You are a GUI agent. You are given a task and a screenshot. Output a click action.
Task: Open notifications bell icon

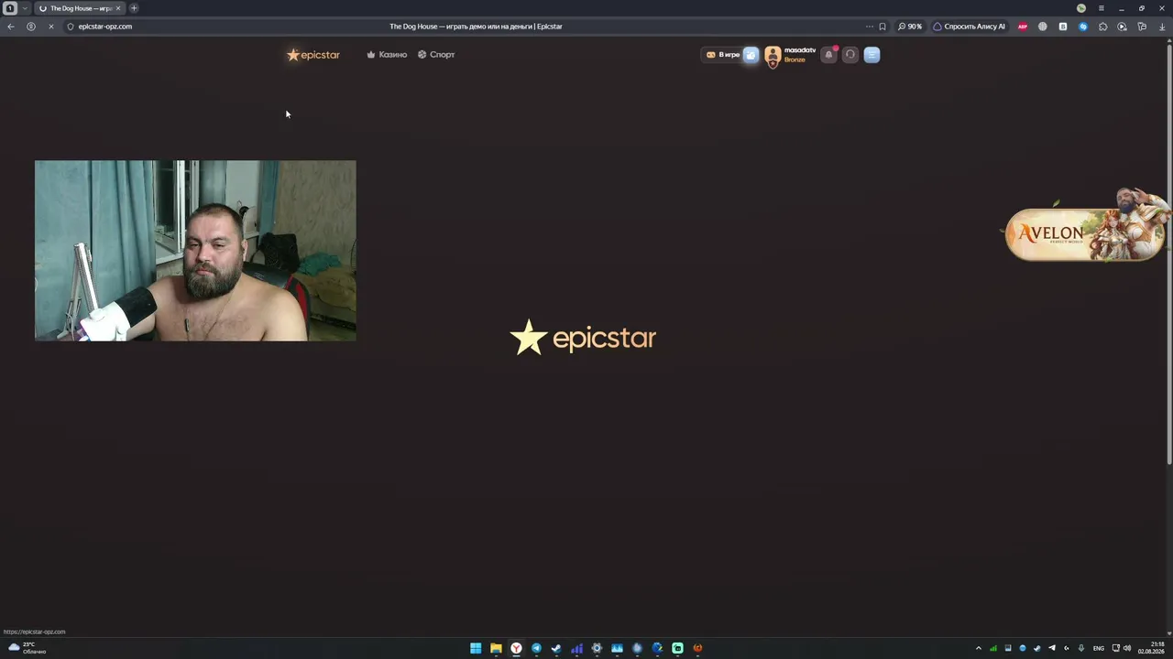coord(828,55)
